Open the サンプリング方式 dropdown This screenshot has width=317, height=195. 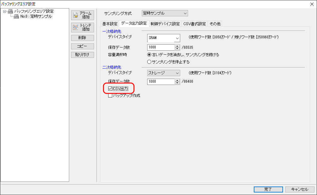164,13
